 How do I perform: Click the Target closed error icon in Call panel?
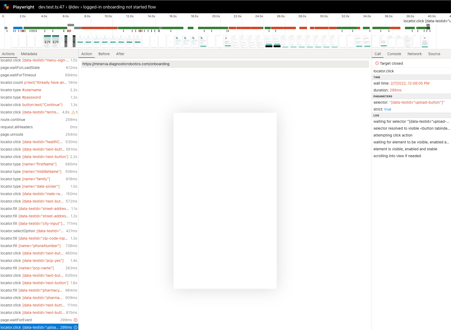(x=377, y=63)
